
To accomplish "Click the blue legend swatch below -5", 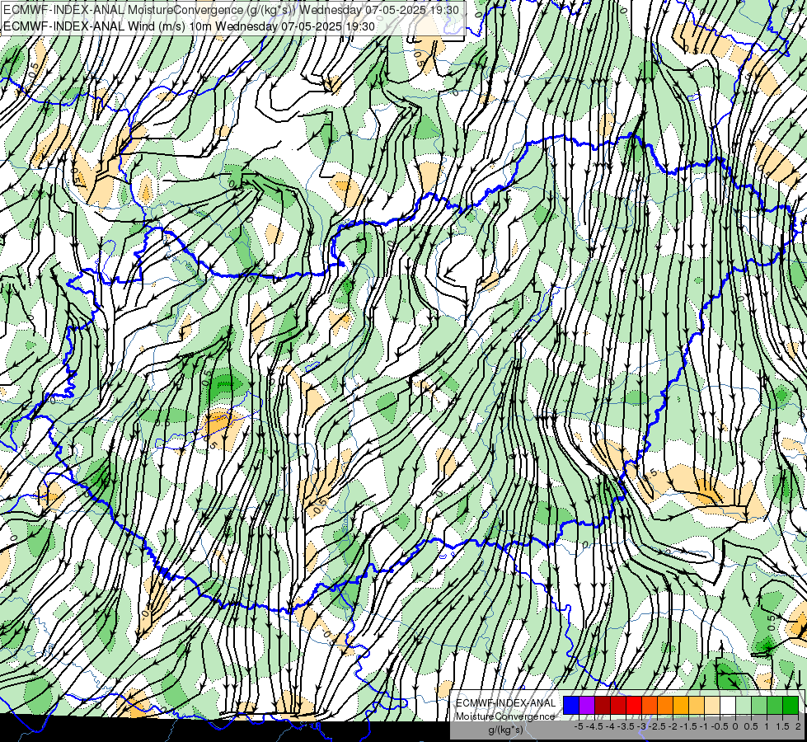I will [571, 706].
